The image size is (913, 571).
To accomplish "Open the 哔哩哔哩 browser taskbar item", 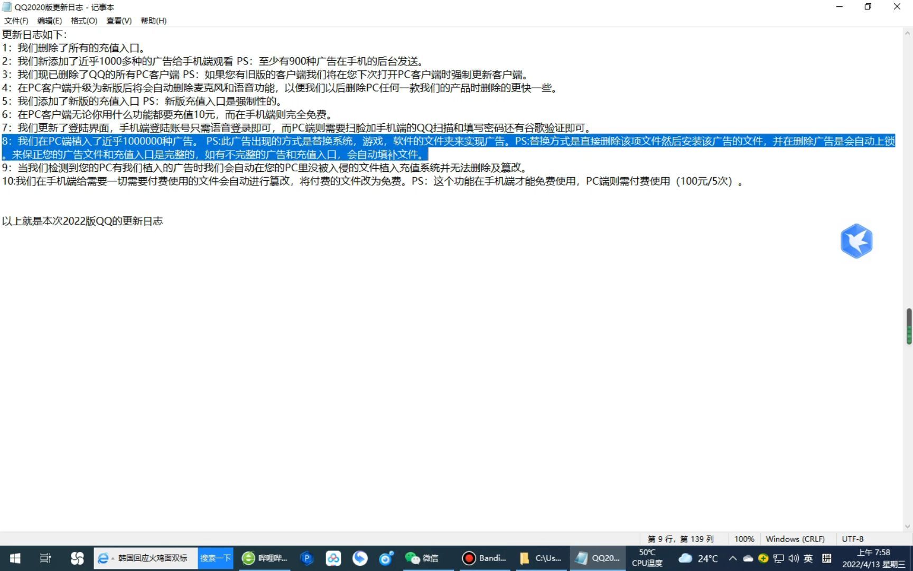I will point(265,558).
